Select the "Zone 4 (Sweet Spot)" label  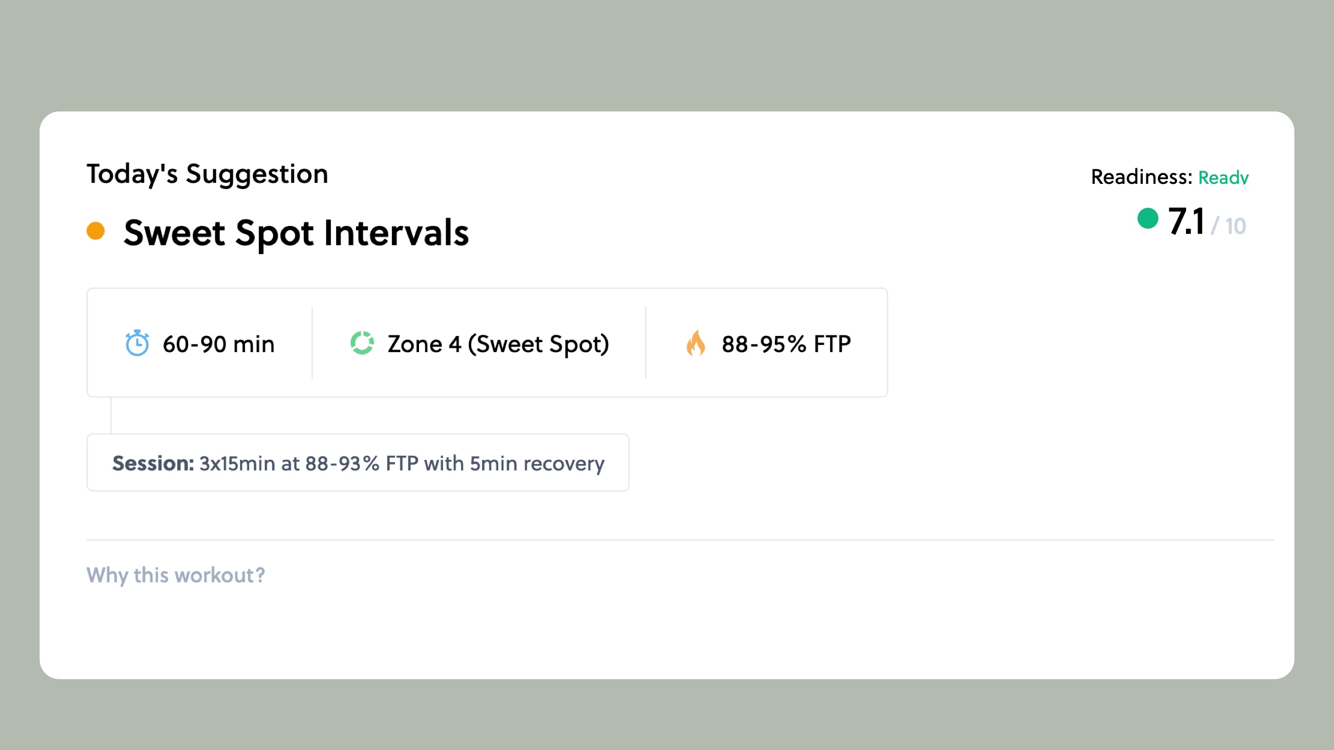(498, 344)
